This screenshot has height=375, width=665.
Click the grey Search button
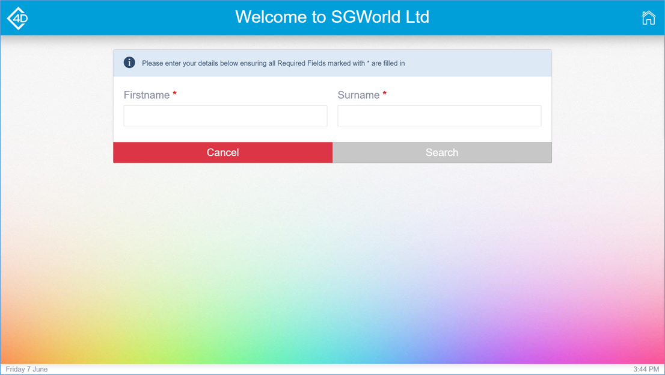click(442, 152)
